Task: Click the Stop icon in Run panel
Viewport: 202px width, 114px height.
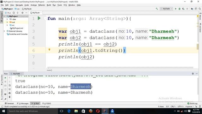Action: coord(5,82)
